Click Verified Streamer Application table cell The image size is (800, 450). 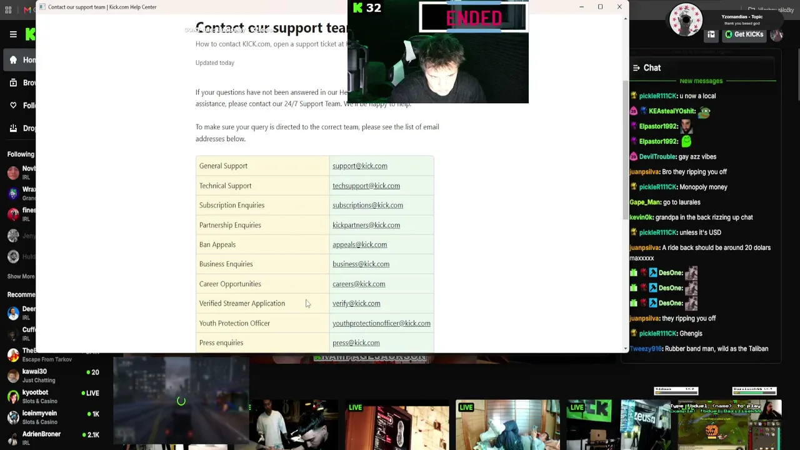[x=262, y=303]
